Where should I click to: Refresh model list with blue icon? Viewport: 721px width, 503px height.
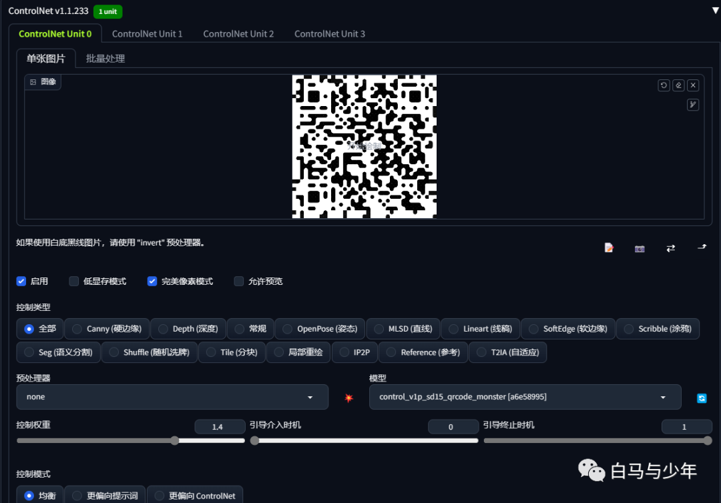point(702,398)
